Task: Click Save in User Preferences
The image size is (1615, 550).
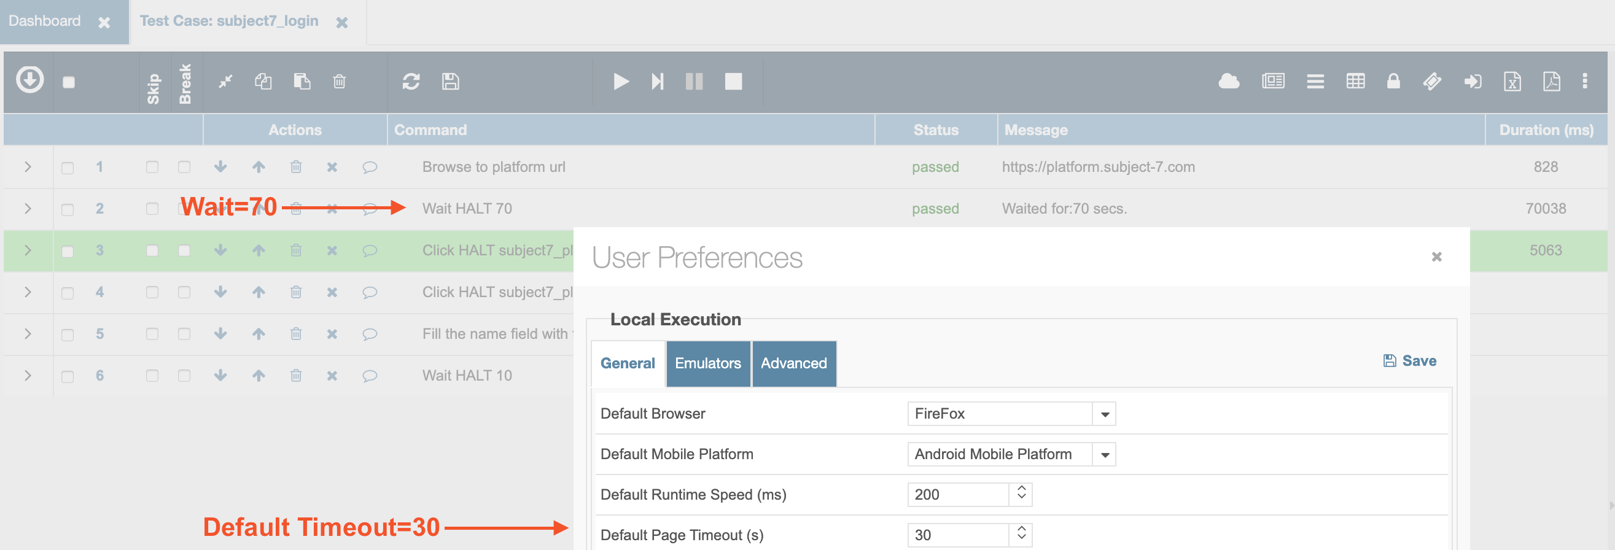Action: click(1409, 361)
